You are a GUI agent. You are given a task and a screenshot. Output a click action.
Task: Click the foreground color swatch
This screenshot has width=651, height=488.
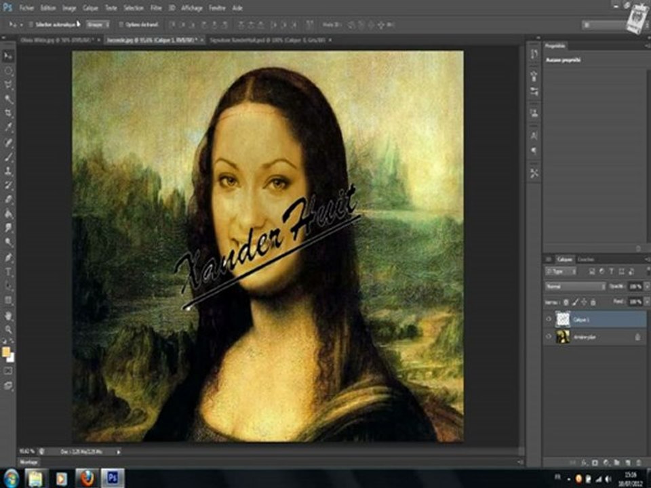5,352
